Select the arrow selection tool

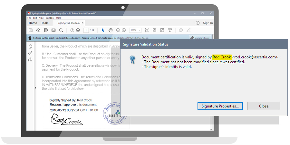103,30
